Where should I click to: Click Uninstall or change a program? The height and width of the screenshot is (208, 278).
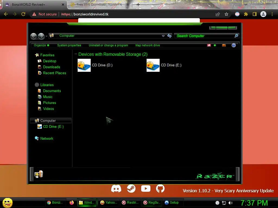coord(108,45)
